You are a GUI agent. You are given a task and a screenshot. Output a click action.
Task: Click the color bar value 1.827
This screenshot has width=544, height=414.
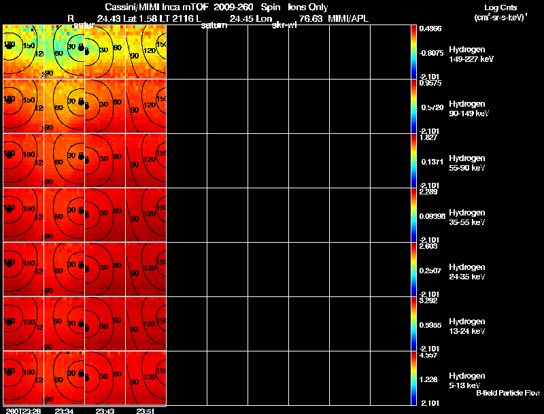[x=428, y=137]
